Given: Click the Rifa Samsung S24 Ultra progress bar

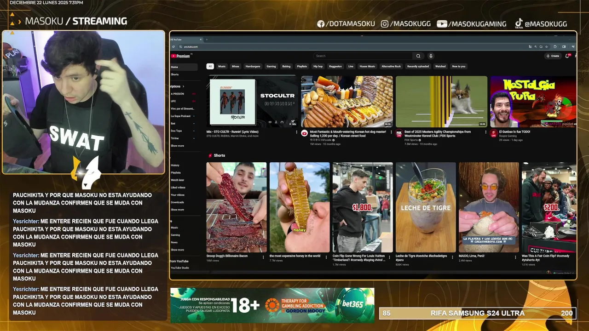Looking at the screenshot, I should 477,313.
